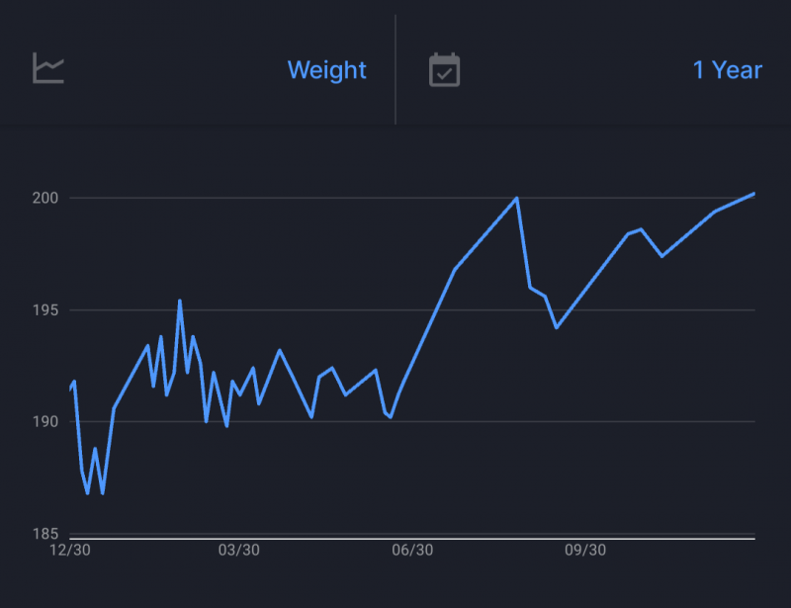Click the small dip in the line after 09/30

661,256
